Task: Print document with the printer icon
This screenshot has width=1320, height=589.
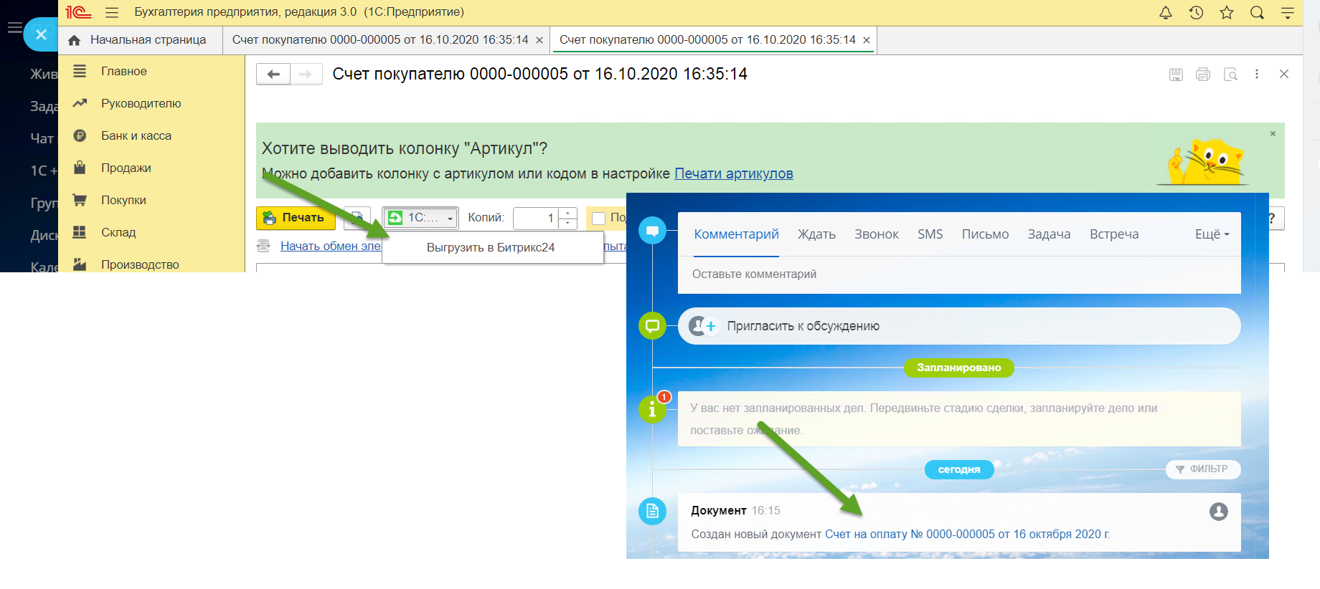Action: pyautogui.click(x=1203, y=75)
